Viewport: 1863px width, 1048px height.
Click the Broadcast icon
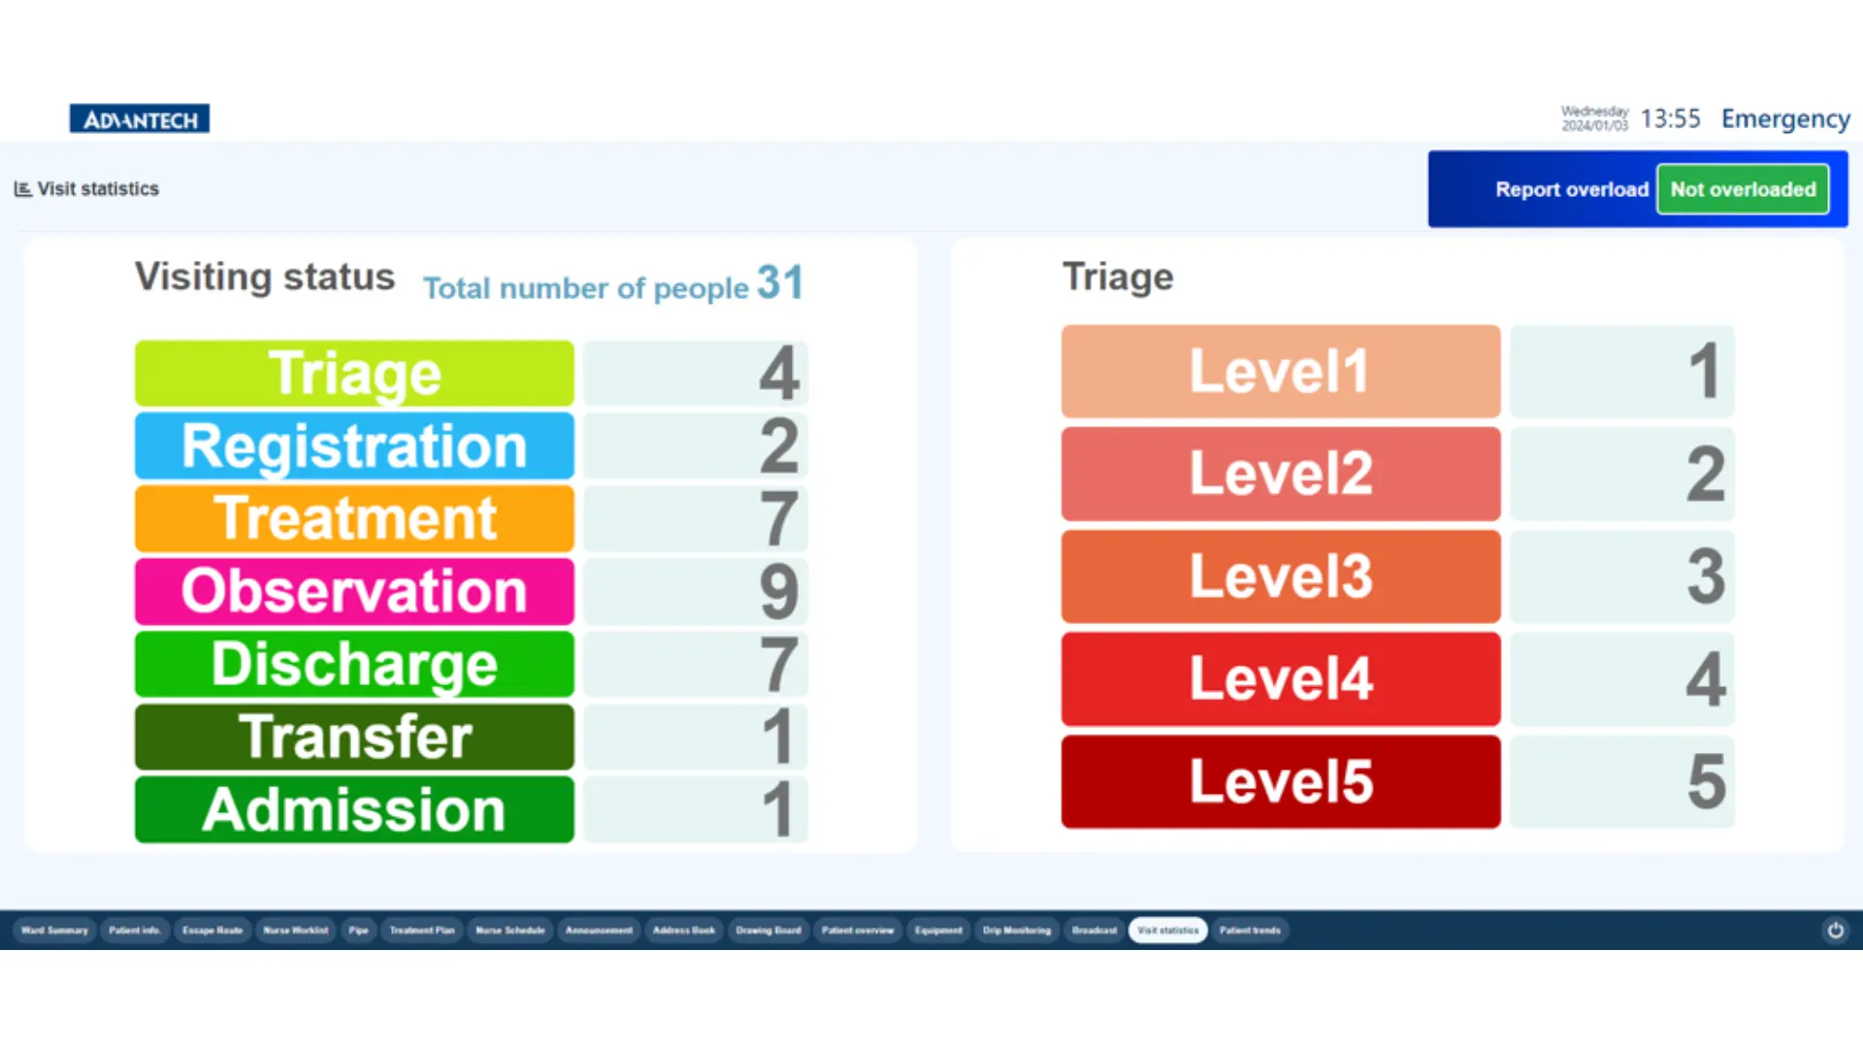(1092, 929)
